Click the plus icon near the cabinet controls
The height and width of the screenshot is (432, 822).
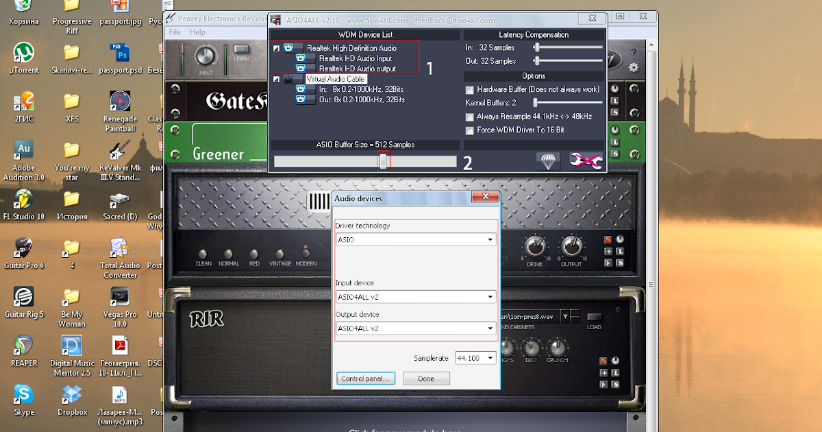click(605, 372)
